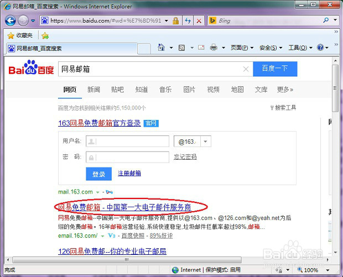343x277 pixels.
Task: Click the Print printer icon
Action: tap(214, 47)
